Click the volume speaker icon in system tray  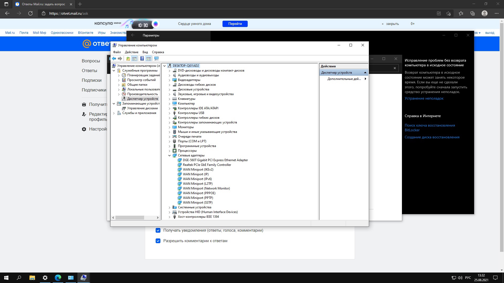tap(460, 278)
